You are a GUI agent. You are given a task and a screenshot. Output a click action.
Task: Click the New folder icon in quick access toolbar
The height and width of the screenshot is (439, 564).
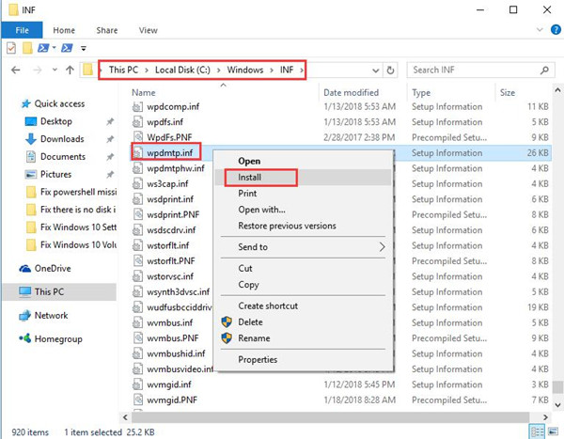coord(27,48)
